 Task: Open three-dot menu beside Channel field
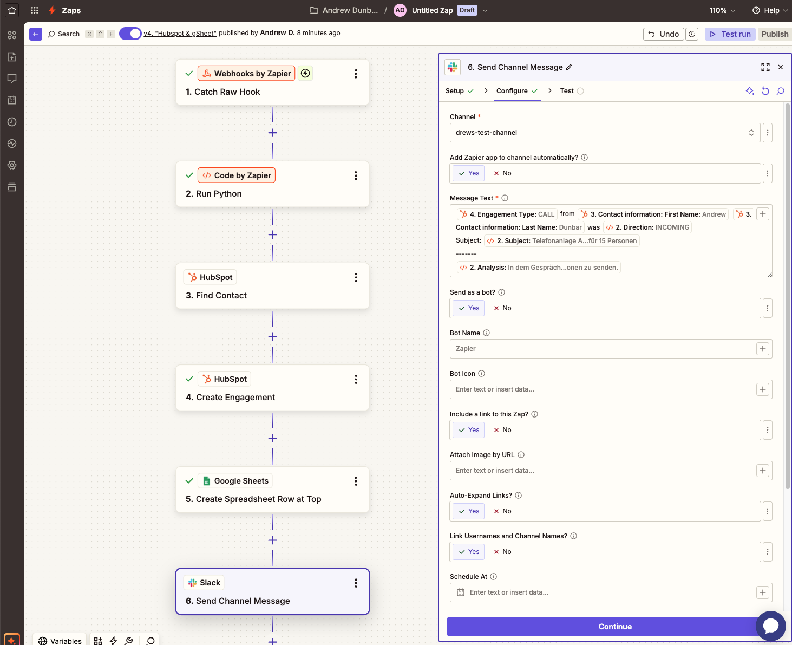tap(767, 133)
